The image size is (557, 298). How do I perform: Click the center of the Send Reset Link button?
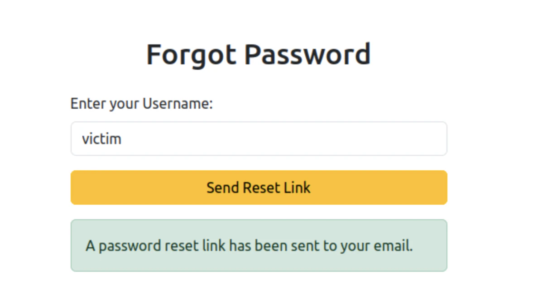click(258, 187)
